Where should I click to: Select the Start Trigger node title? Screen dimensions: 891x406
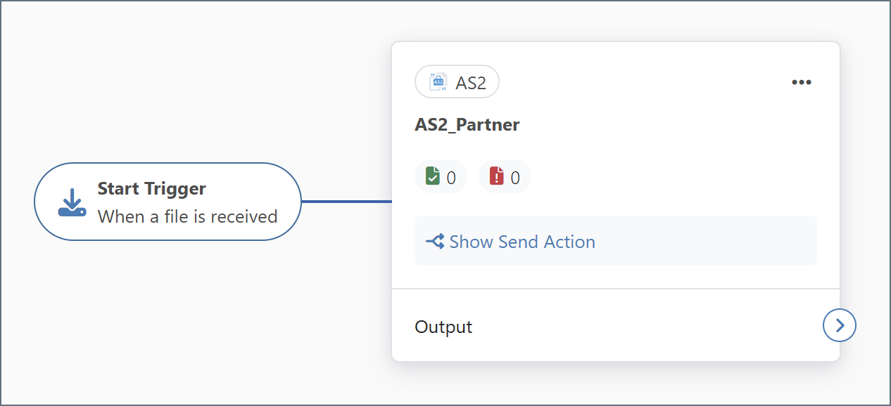click(151, 188)
